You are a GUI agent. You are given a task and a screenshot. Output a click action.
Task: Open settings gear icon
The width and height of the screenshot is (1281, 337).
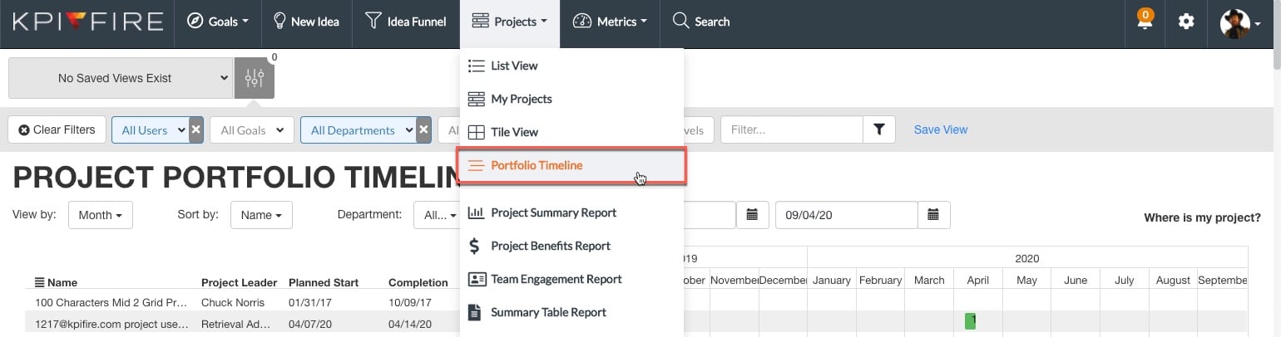(x=1186, y=22)
